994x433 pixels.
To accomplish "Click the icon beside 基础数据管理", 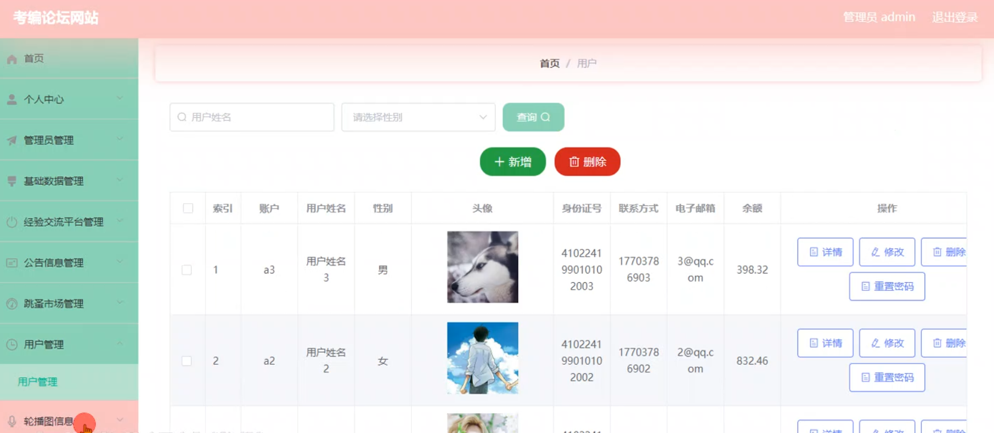I will coord(11,182).
